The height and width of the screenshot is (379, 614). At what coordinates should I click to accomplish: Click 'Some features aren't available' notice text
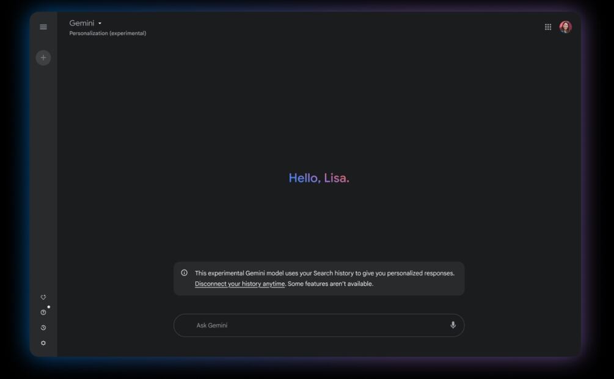click(x=331, y=284)
